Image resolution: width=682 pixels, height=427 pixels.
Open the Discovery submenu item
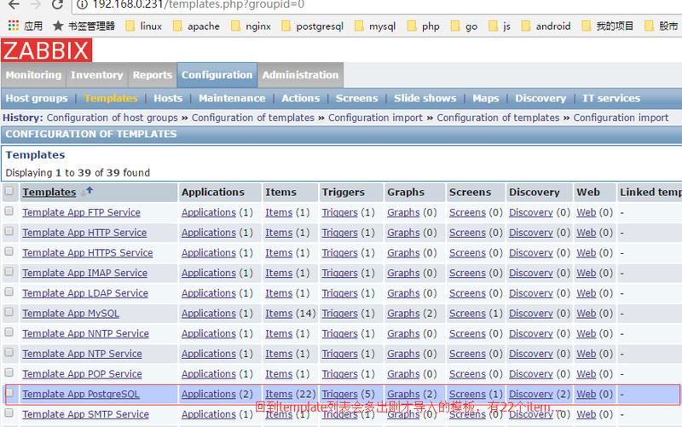coord(540,98)
